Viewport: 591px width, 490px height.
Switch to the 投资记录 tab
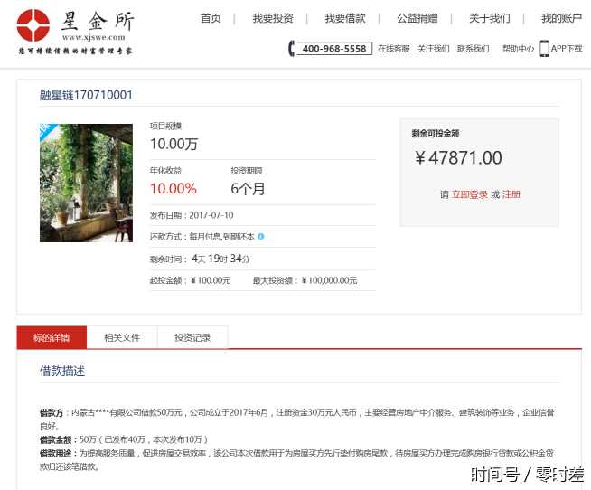point(192,338)
